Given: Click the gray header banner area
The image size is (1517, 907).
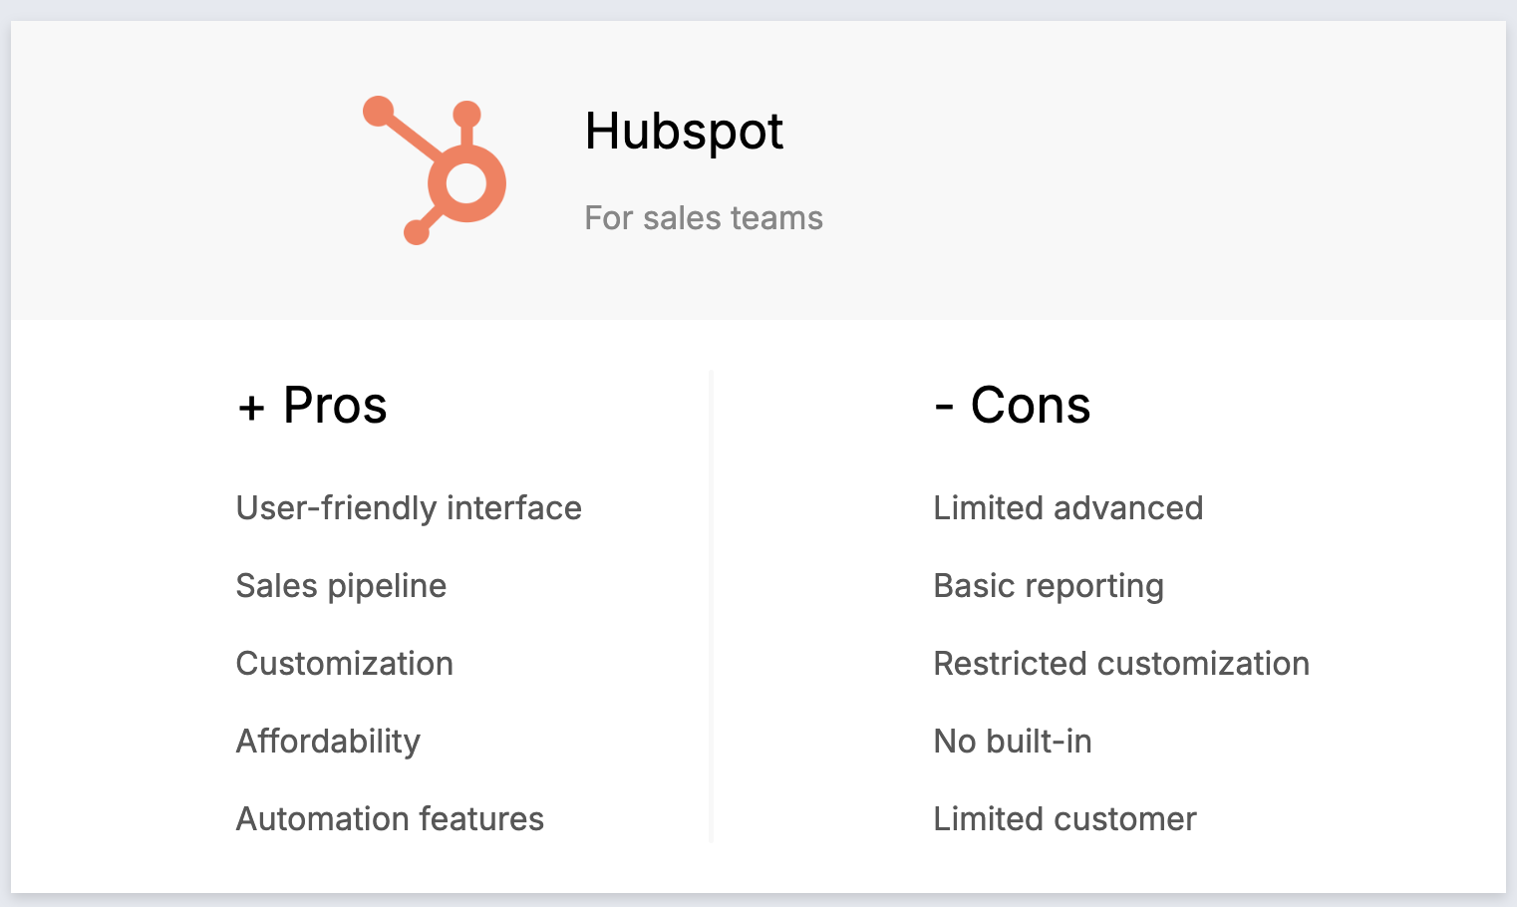Looking at the screenshot, I should coord(758,170).
